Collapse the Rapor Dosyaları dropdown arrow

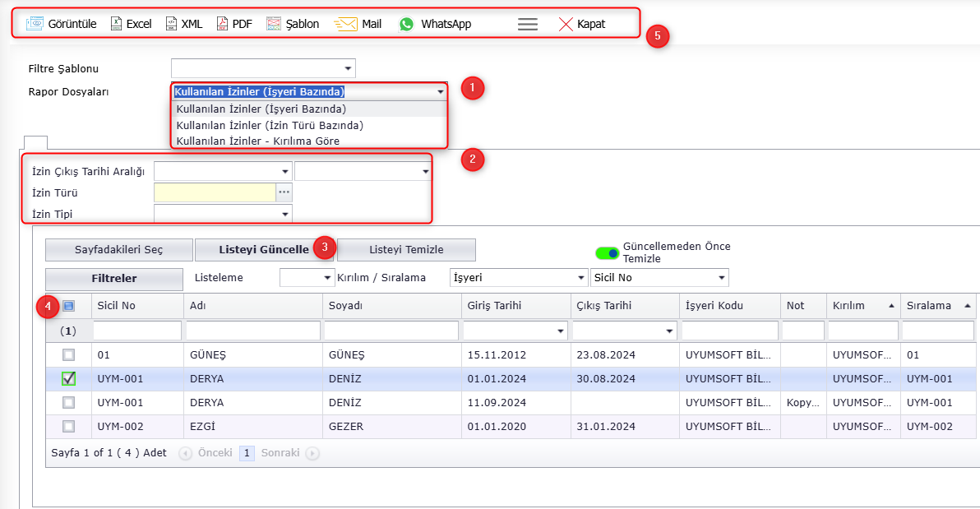441,92
